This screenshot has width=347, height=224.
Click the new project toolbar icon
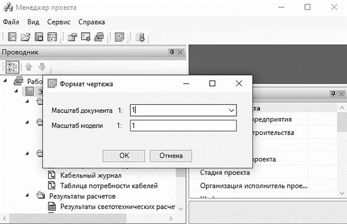tap(13, 37)
